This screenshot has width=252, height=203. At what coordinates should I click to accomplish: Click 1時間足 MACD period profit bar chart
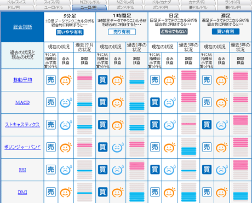[x=137, y=102]
